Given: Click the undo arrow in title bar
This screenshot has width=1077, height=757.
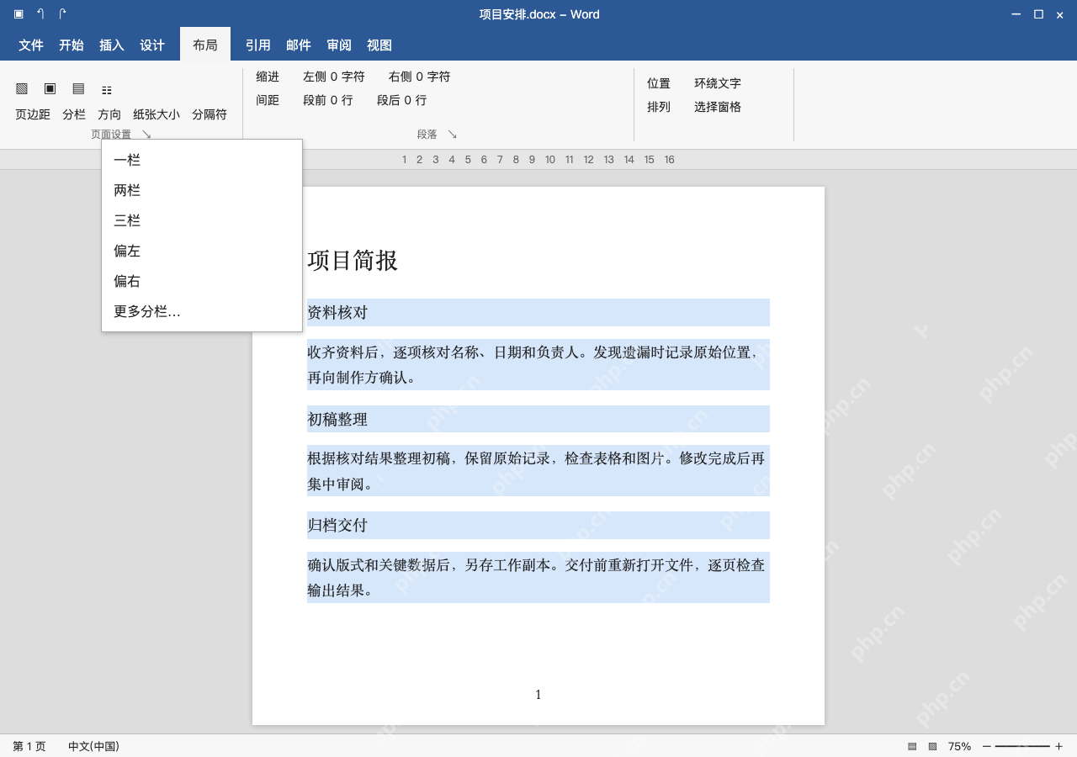Looking at the screenshot, I should (x=40, y=13).
